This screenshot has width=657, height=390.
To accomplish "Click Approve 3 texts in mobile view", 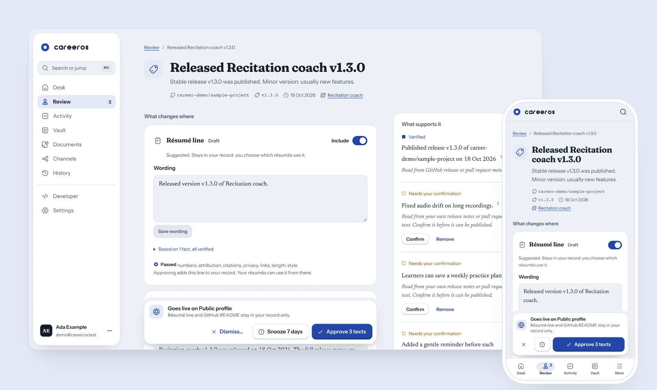I will point(588,344).
